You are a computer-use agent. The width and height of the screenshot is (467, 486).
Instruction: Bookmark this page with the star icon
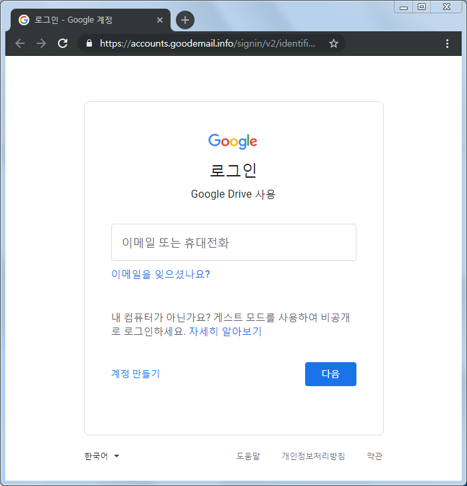pos(334,43)
